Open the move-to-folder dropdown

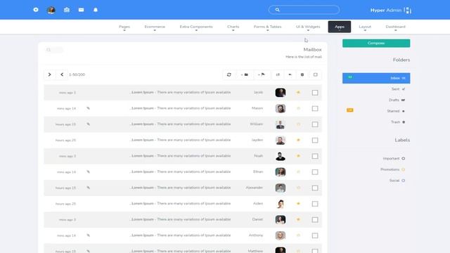[245, 74]
